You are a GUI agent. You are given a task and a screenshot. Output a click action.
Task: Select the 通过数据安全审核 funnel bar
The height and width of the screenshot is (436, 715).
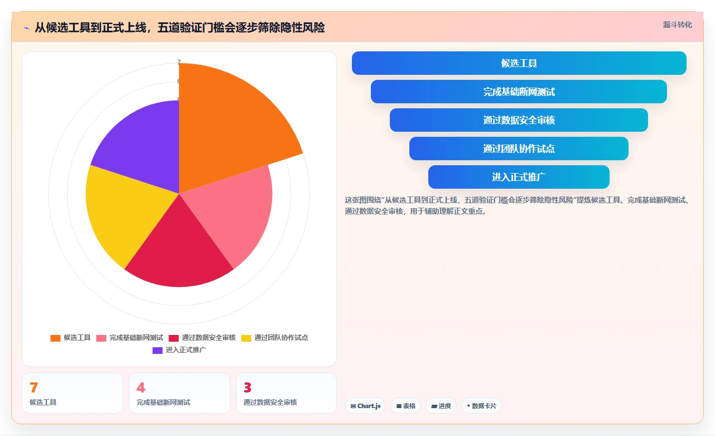519,120
